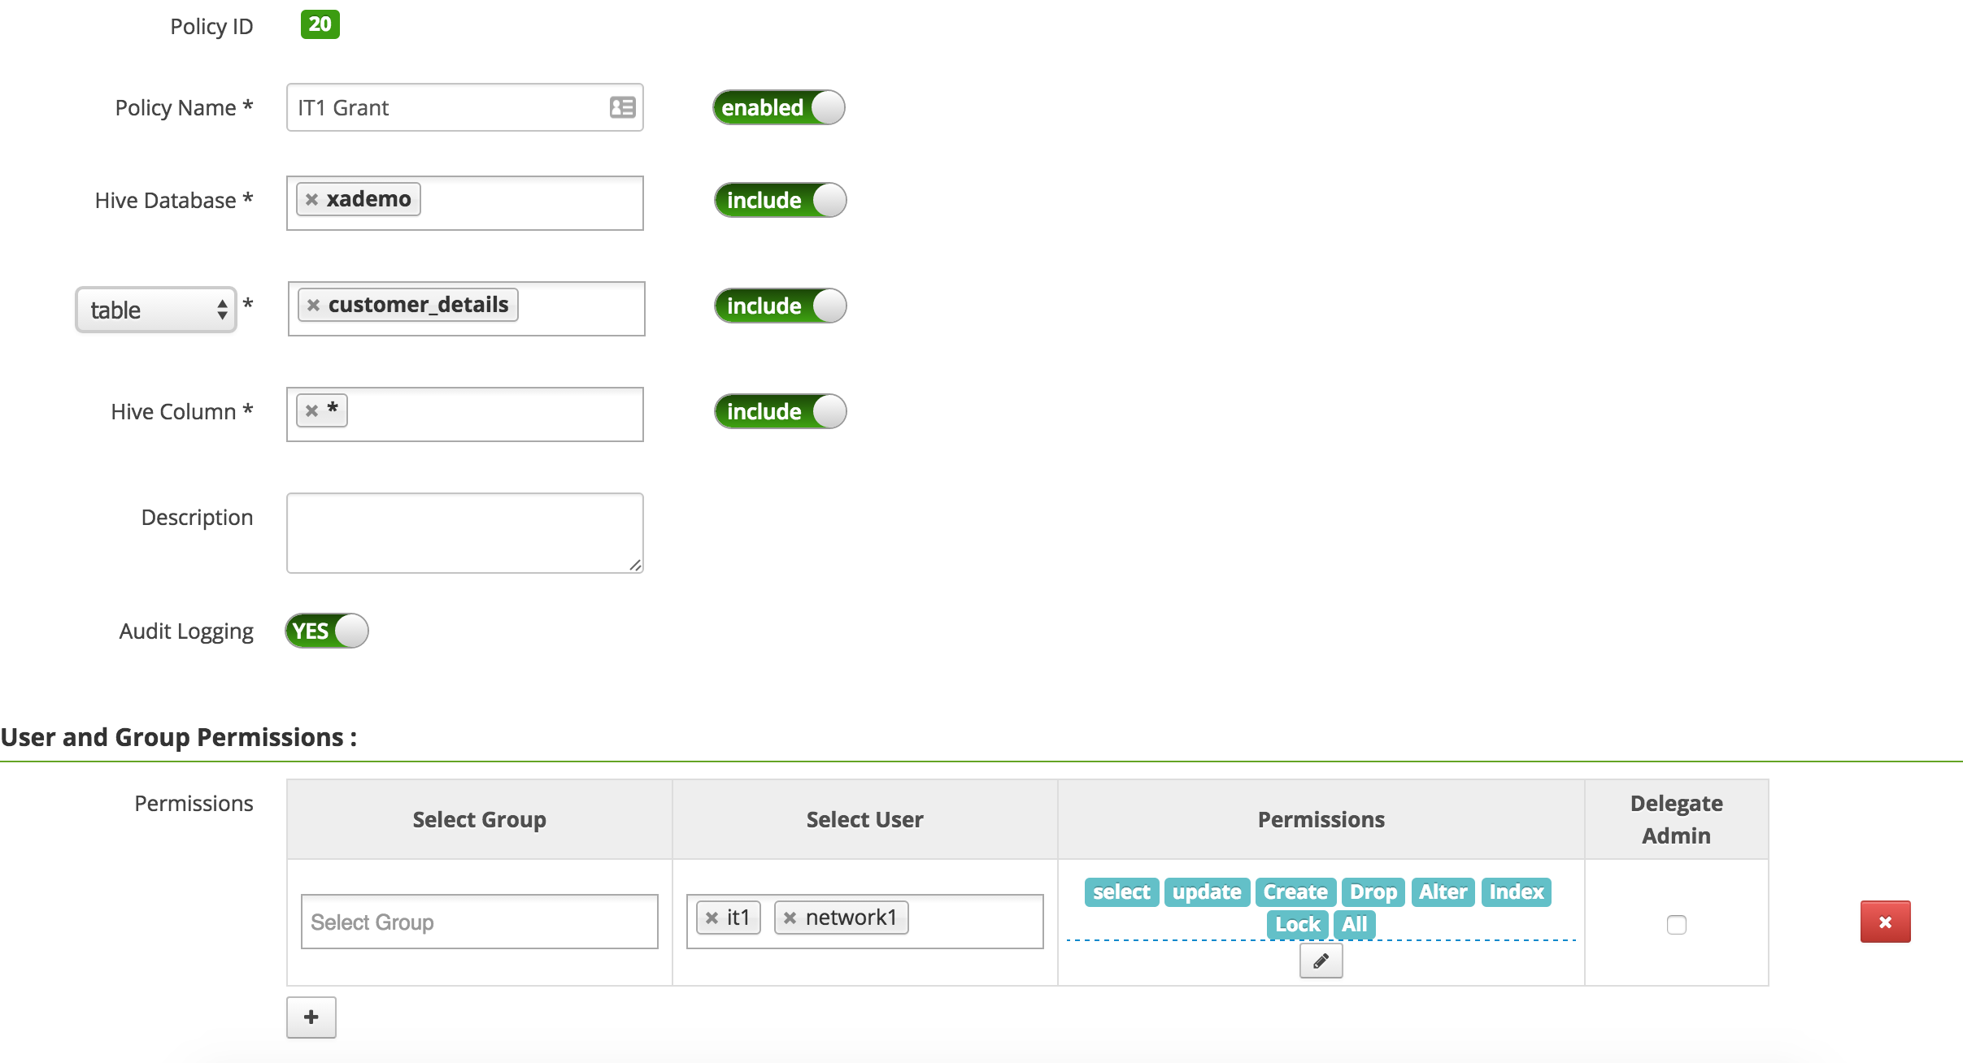Delete the permission row with the red X
The width and height of the screenshot is (1963, 1063).
click(x=1885, y=921)
